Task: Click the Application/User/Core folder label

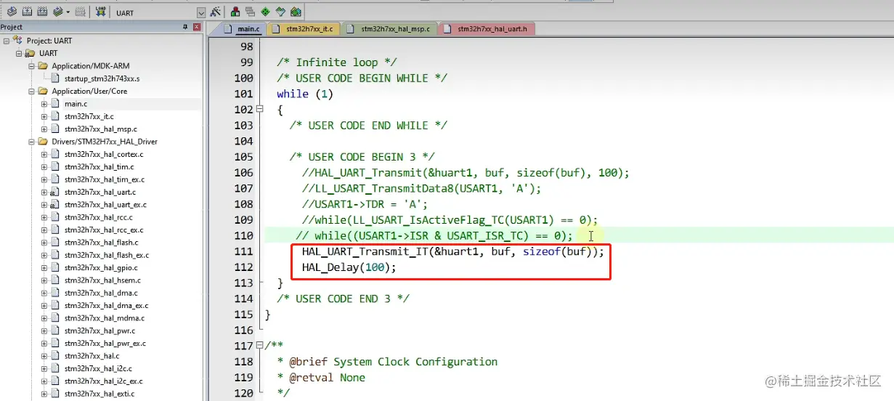Action: pyautogui.click(x=89, y=92)
